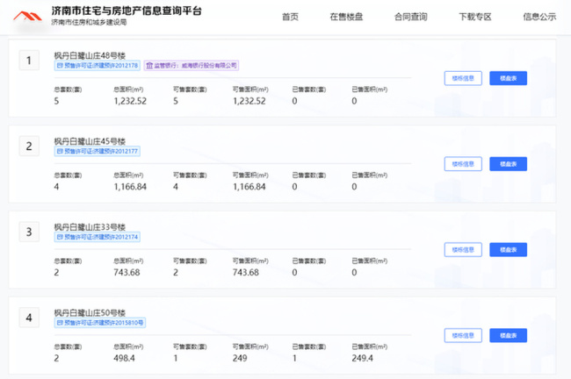This screenshot has height=379, width=571.
Task: Click total area 743.68 of 33号楼
Action: click(126, 273)
